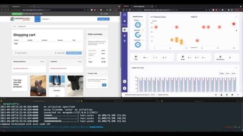Click the dashboard browser address bar
The width and height of the screenshot is (243, 136).
[x=169, y=10]
